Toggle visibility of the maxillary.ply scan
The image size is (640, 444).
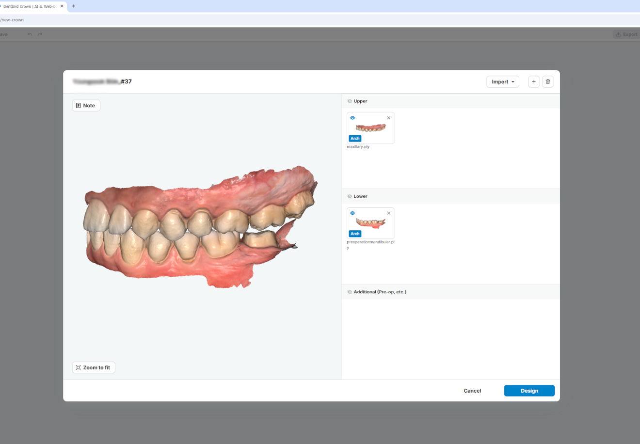pyautogui.click(x=352, y=118)
